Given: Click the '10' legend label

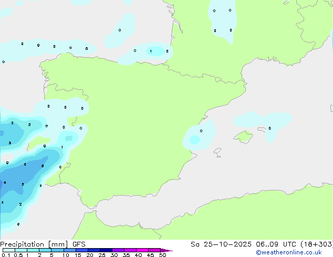Looking at the screenshot, I should [x=66, y=255].
